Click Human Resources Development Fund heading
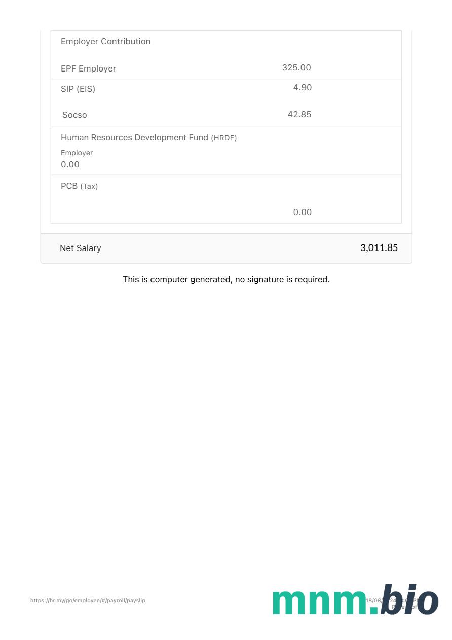 coord(134,138)
